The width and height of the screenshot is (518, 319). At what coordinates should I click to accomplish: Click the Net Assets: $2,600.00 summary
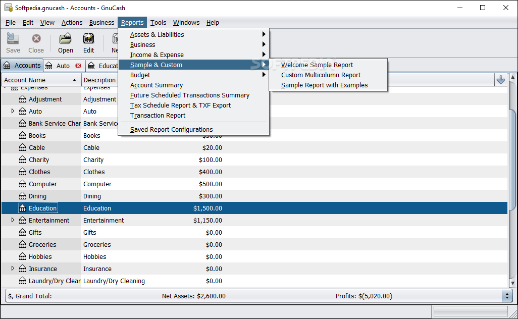pyautogui.click(x=193, y=296)
